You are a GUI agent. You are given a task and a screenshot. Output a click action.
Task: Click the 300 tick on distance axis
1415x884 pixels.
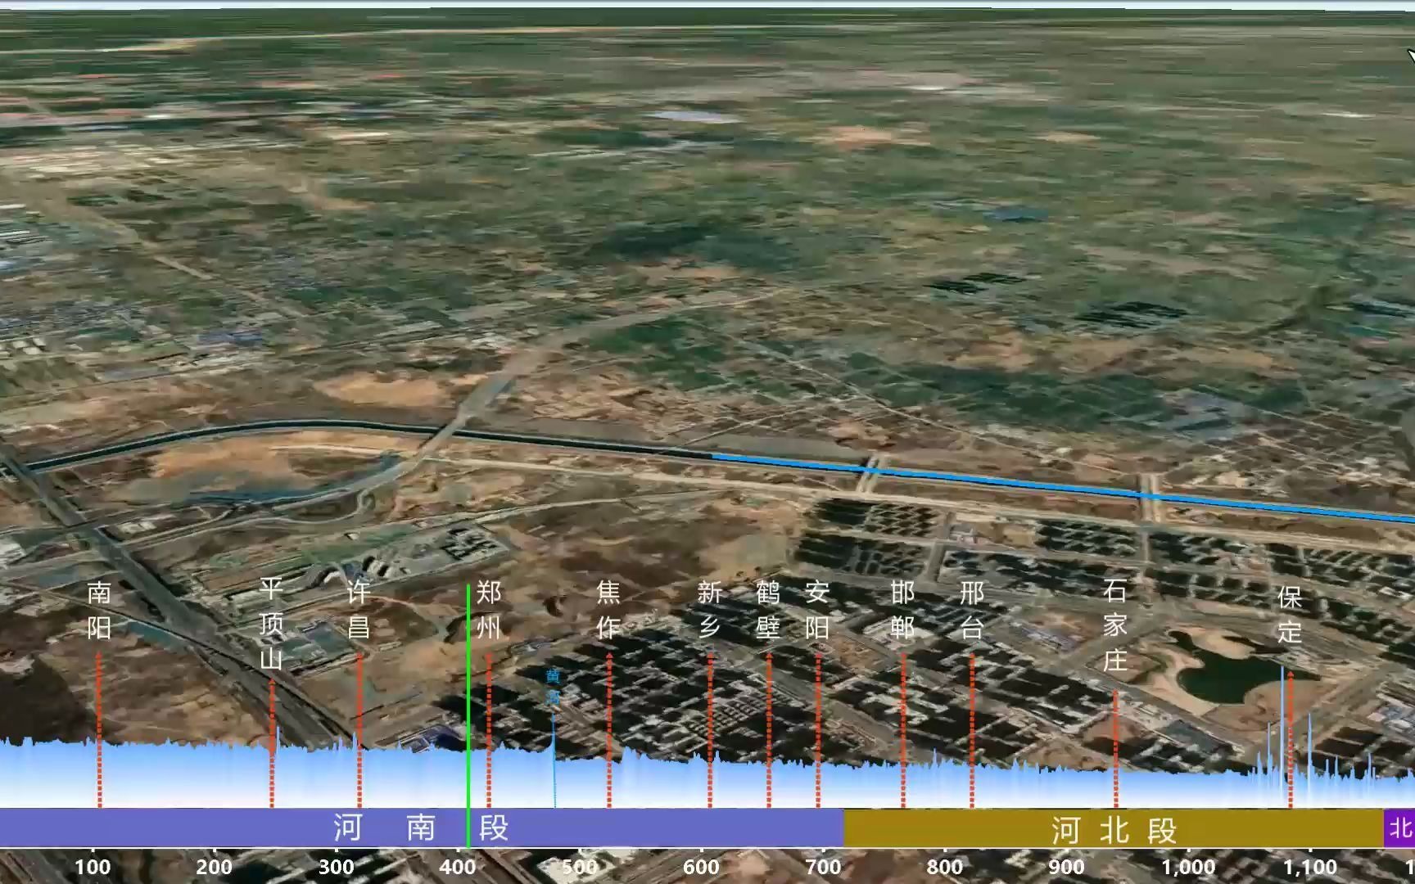336,867
